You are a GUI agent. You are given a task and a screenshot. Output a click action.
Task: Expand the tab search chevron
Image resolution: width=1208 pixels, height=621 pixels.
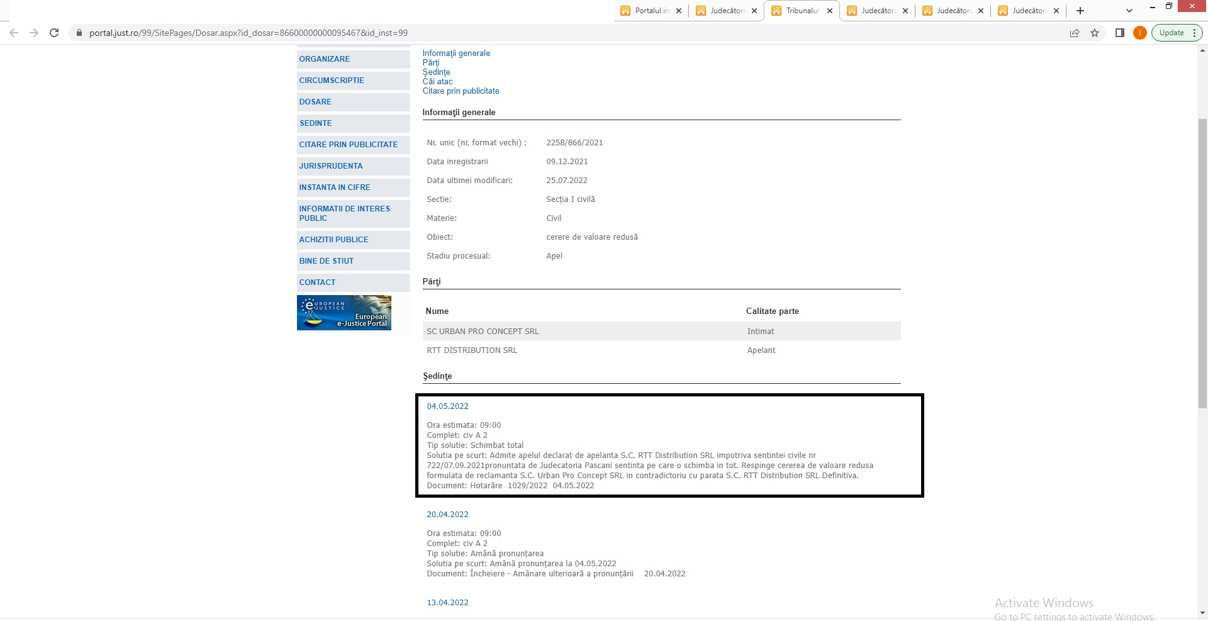[1129, 11]
